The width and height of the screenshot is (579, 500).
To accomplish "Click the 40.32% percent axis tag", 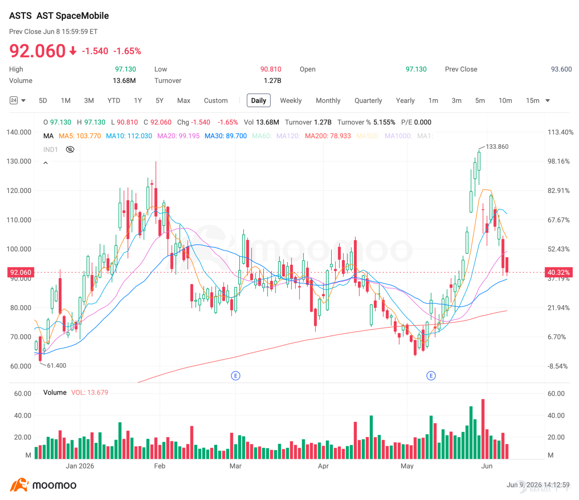I will point(558,272).
